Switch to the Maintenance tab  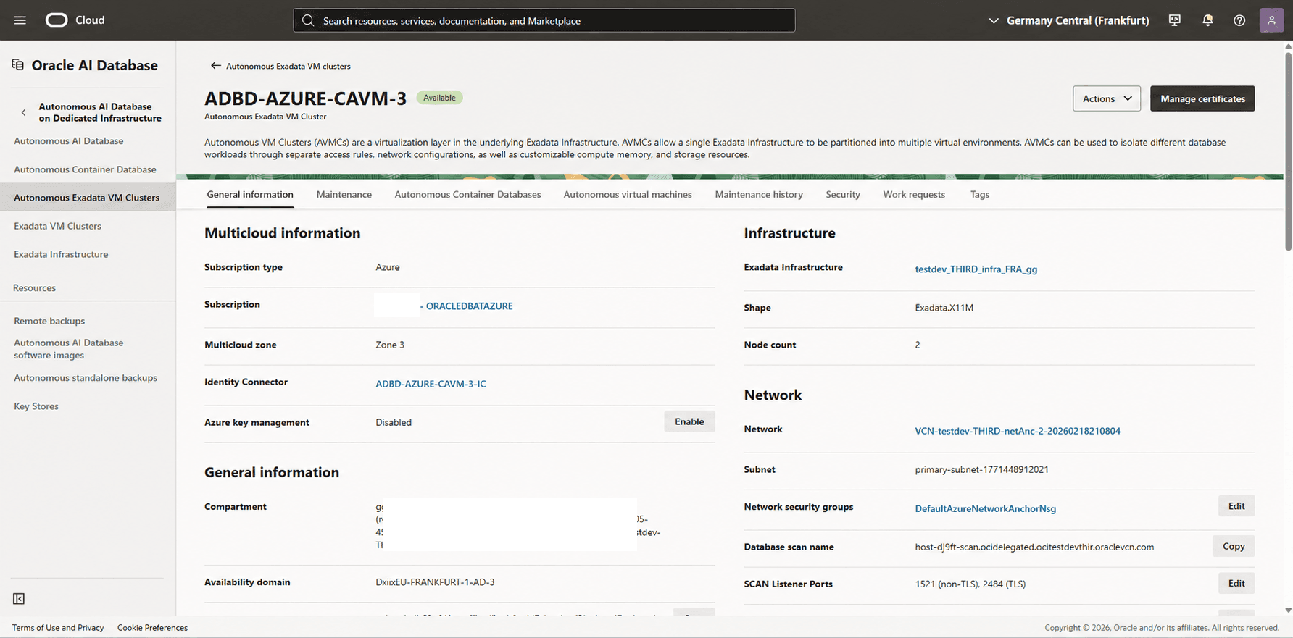click(x=344, y=194)
